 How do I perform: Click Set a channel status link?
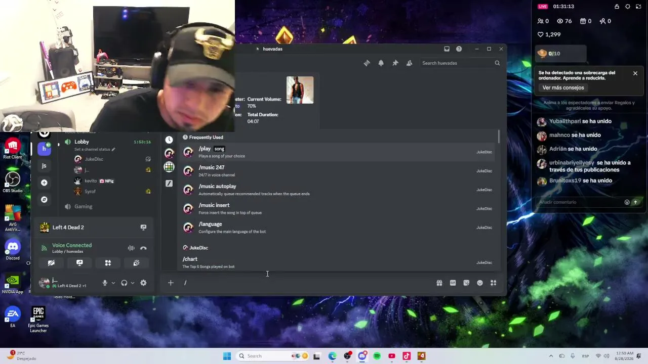point(95,150)
